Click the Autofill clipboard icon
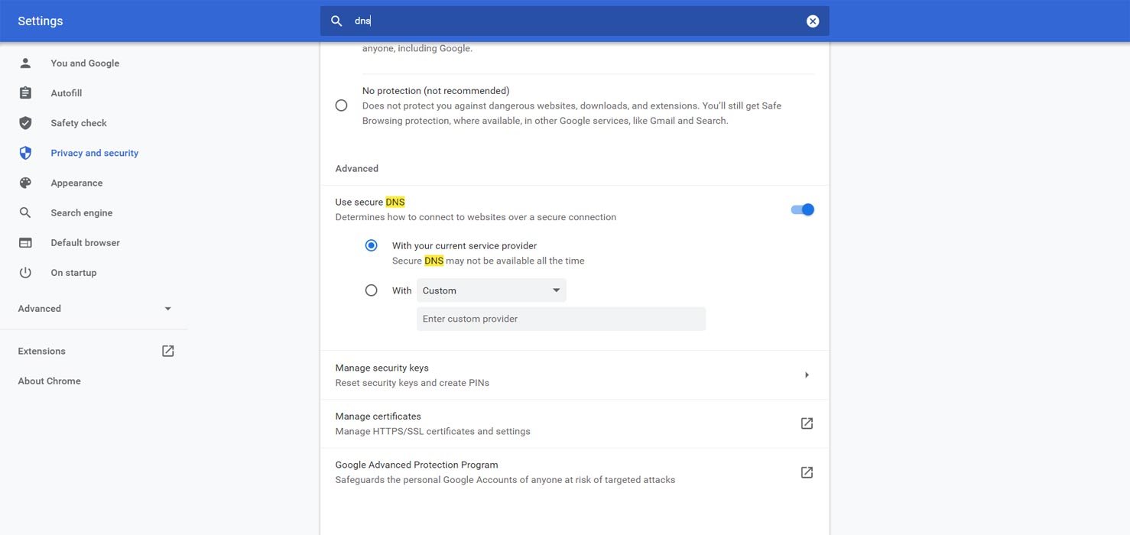Viewport: 1130px width, 535px height. tap(25, 93)
